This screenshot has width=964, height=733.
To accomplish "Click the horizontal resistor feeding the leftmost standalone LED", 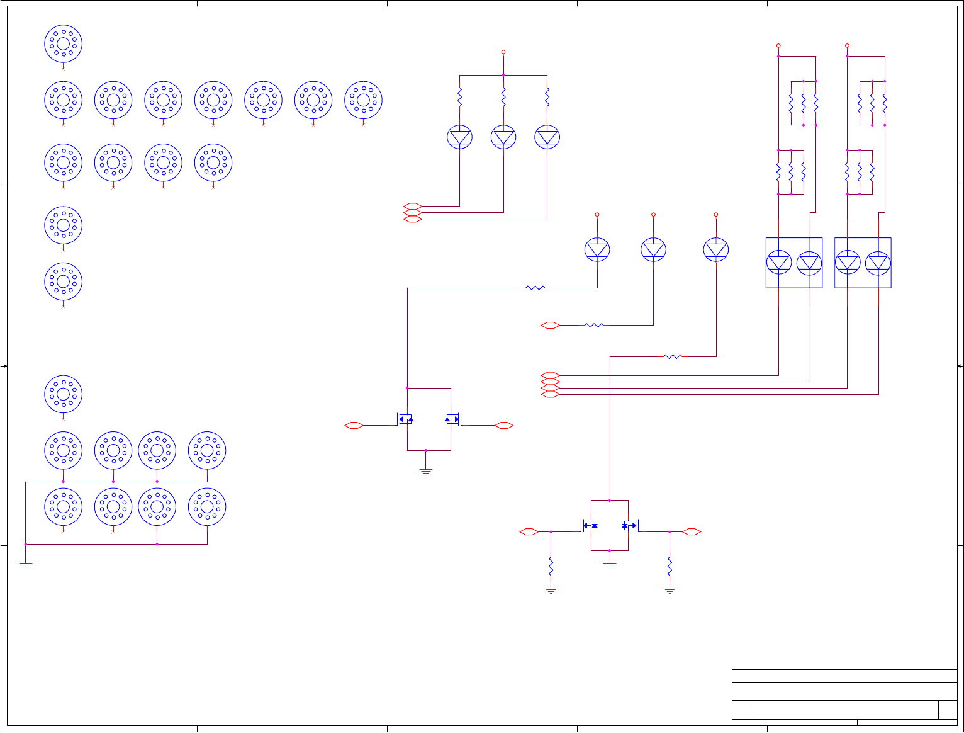I will pos(535,288).
